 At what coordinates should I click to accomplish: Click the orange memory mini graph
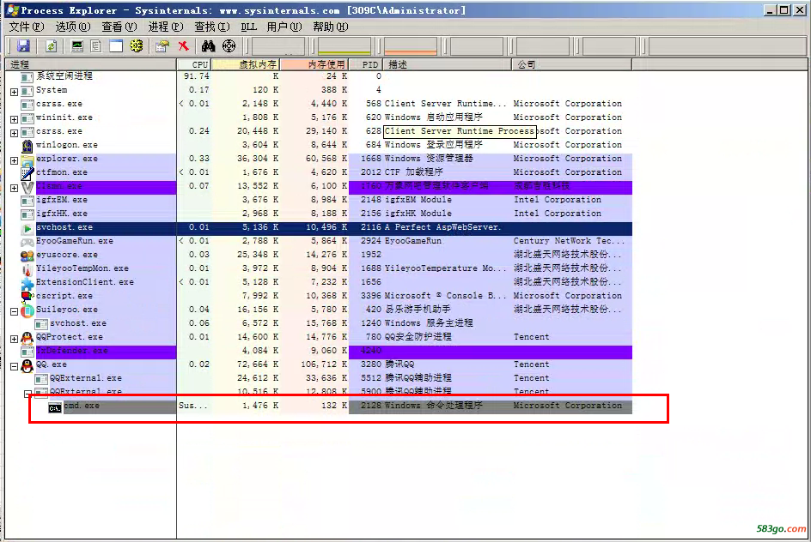411,46
